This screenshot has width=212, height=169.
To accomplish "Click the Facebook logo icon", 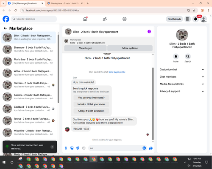I will tap(6, 19).
